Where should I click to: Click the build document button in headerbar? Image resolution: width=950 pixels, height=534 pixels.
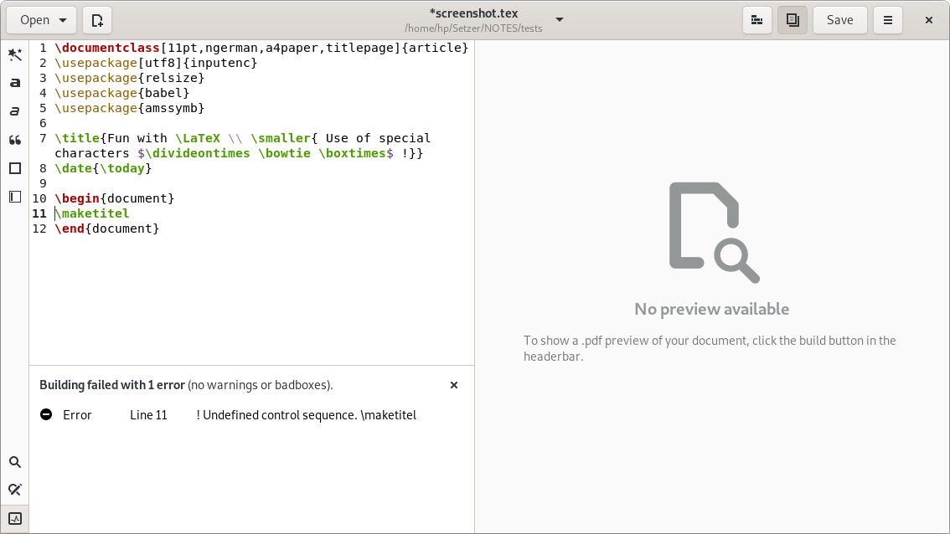tap(757, 20)
